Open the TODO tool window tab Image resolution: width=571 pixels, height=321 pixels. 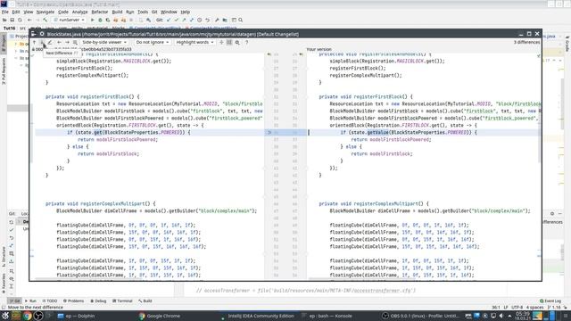50,301
